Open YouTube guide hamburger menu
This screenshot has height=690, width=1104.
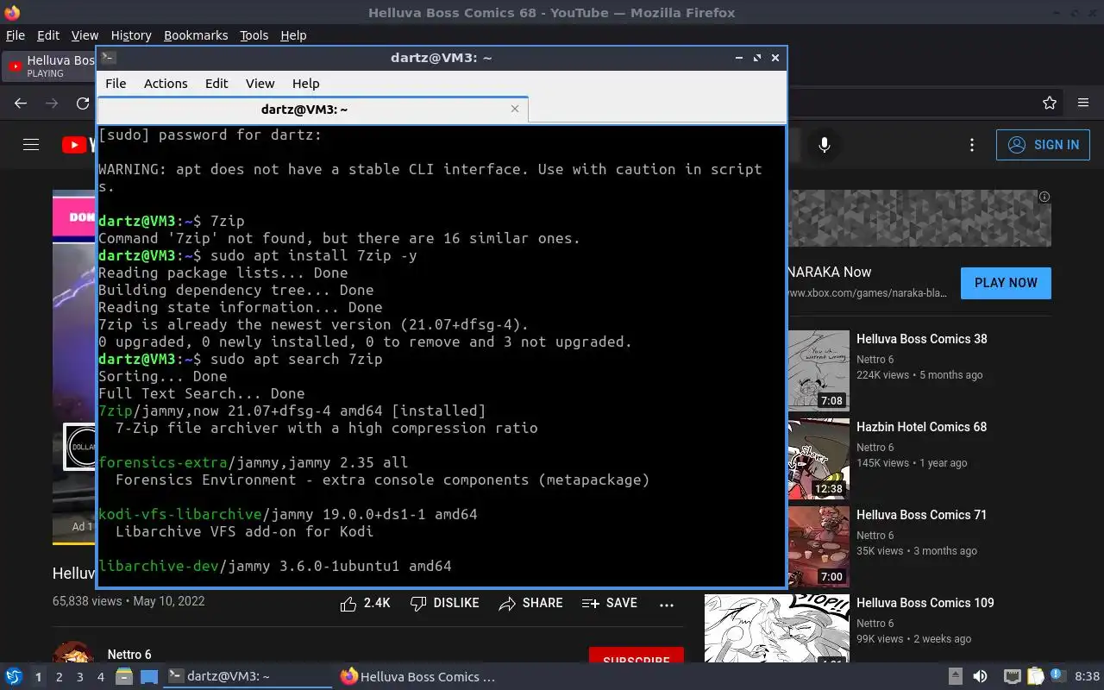tap(31, 145)
